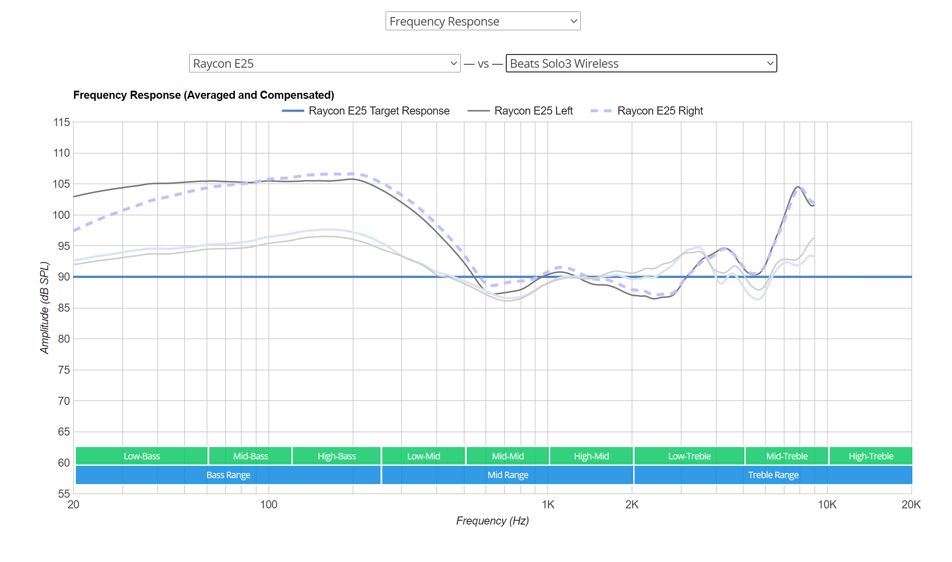
Task: Click the dropdown arrow beside Raycon E25
Action: pos(453,63)
